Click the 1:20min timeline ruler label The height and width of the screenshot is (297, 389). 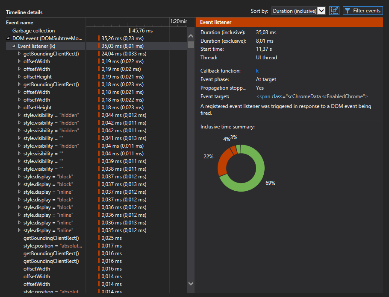pyautogui.click(x=179, y=21)
